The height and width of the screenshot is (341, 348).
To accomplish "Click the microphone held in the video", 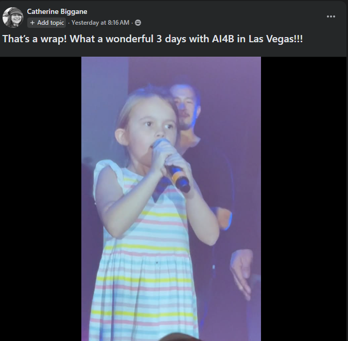I will (174, 165).
